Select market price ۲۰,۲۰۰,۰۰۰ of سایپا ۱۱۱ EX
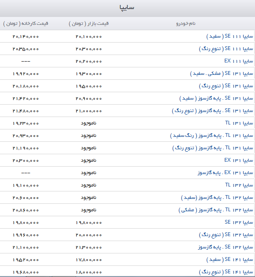Screen dimensions: 255x277 click(89, 61)
